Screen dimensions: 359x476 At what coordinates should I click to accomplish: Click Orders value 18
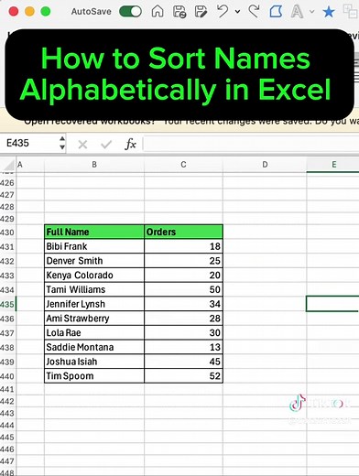[183, 246]
